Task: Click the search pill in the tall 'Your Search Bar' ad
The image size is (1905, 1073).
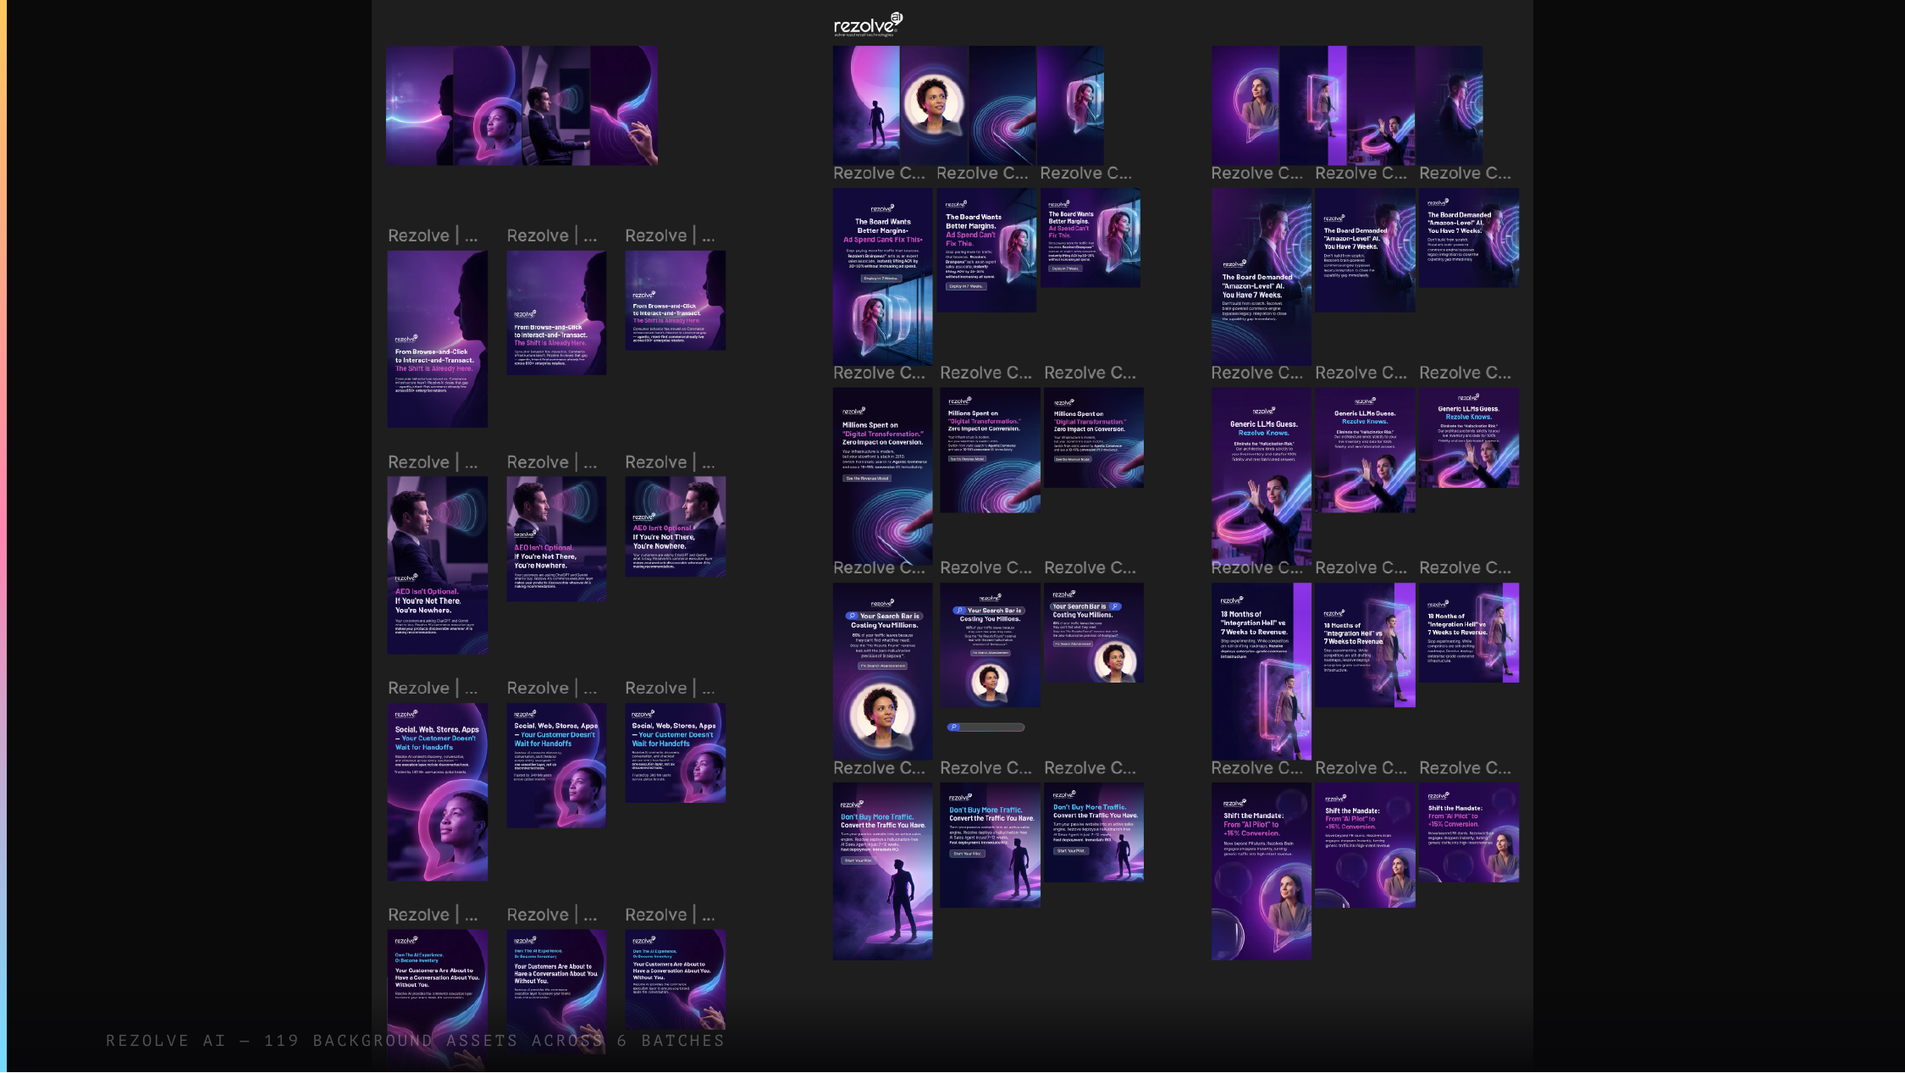Action: 883,616
